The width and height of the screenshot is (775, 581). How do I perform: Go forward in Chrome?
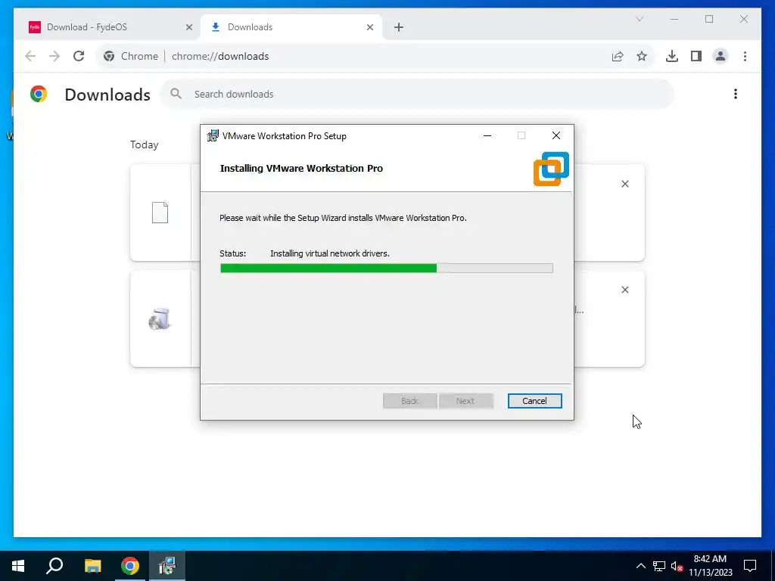click(54, 56)
